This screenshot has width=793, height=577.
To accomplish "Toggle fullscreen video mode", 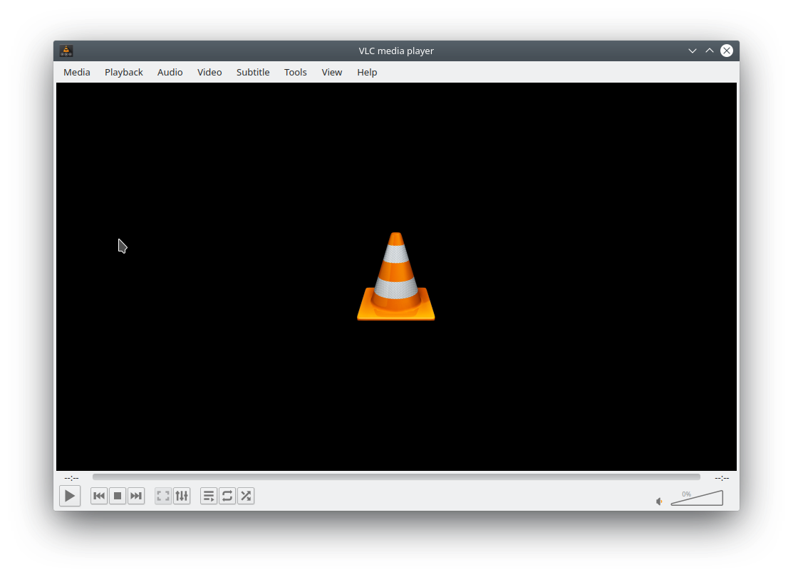I will pos(163,496).
